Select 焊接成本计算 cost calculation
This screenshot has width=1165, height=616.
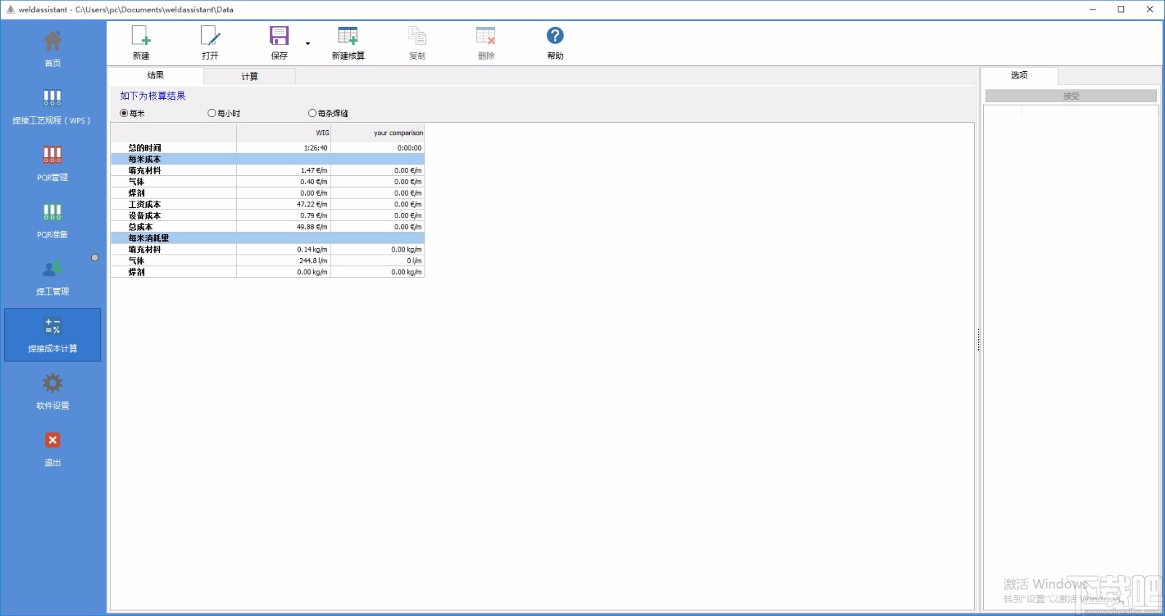(52, 335)
